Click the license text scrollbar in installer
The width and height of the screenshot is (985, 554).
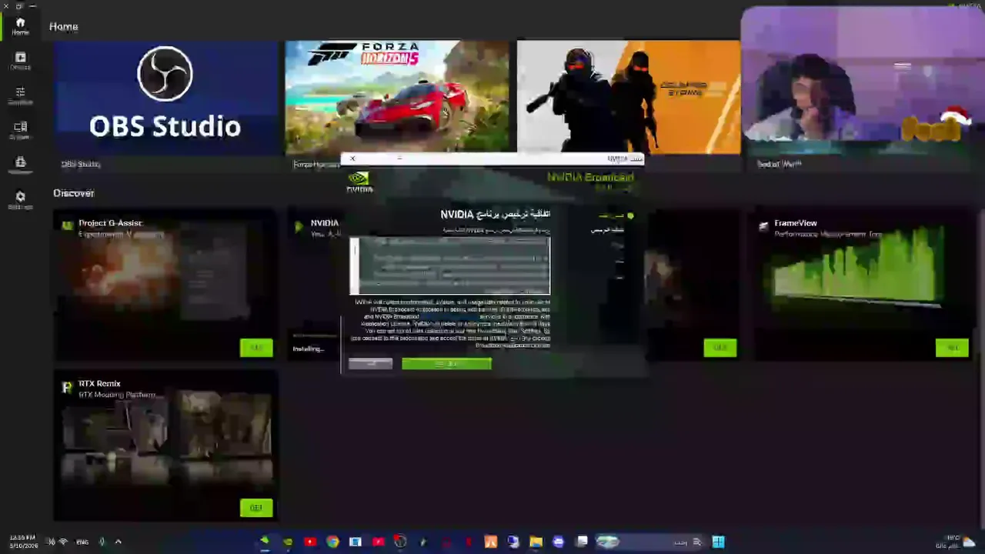point(353,265)
